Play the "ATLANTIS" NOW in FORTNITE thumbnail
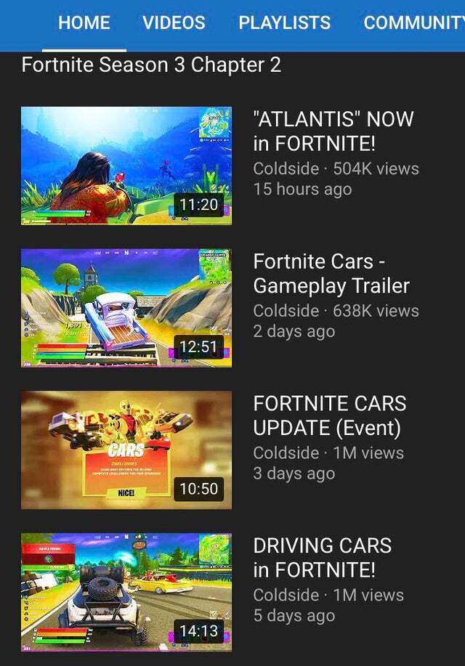Viewport: 465px width, 666px height. point(126,166)
